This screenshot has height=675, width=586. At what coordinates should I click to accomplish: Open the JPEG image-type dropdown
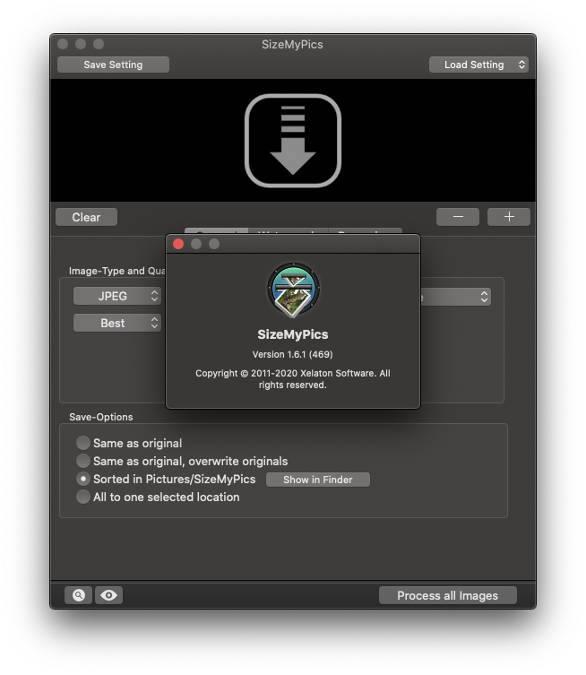(117, 296)
